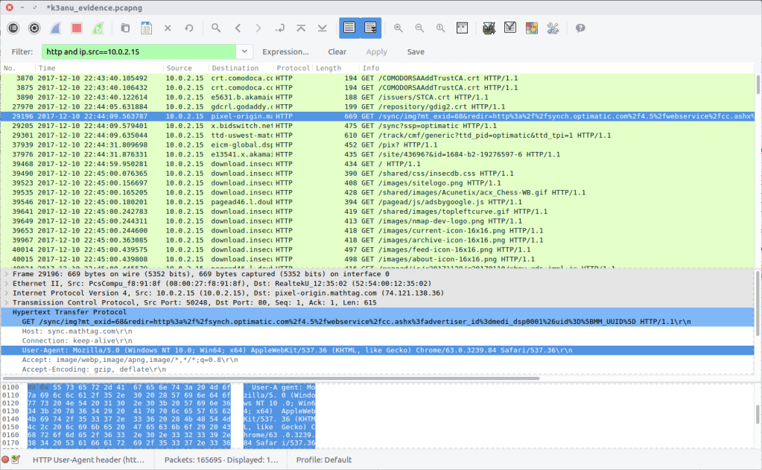Screen dimensions: 762x470
Task: Open Wireshark preferences tools icon
Action: (553, 28)
